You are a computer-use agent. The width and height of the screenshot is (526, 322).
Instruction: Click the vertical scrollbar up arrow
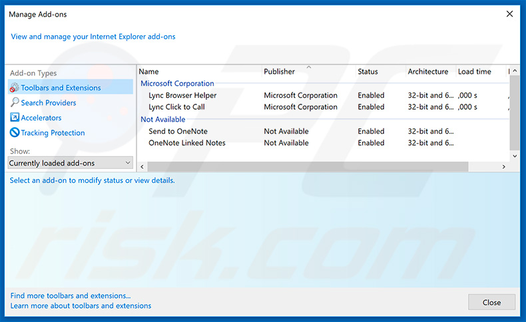coord(515,71)
